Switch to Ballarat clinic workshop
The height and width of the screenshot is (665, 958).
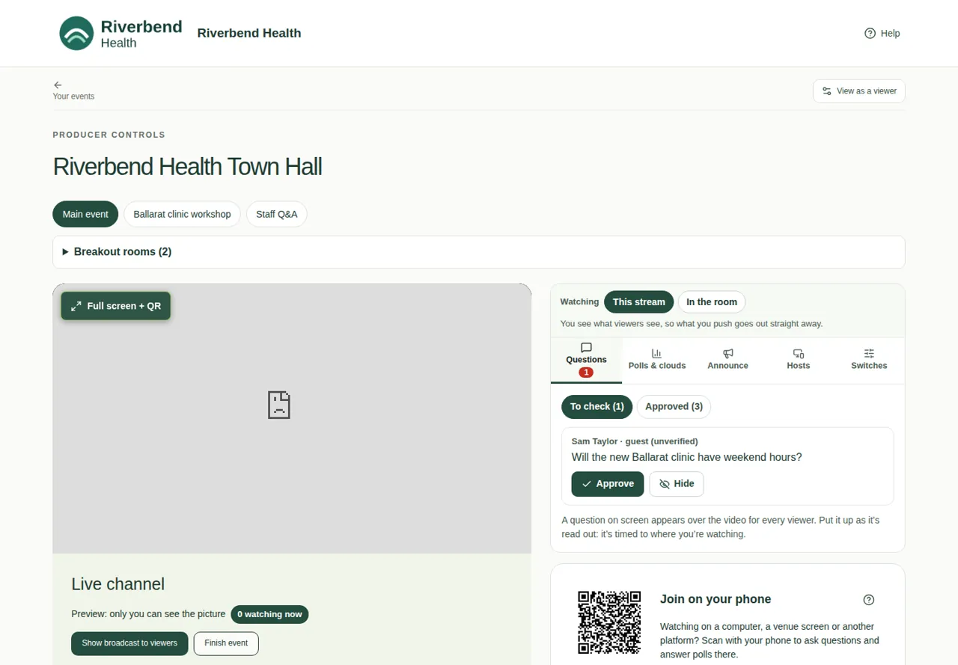182,214
